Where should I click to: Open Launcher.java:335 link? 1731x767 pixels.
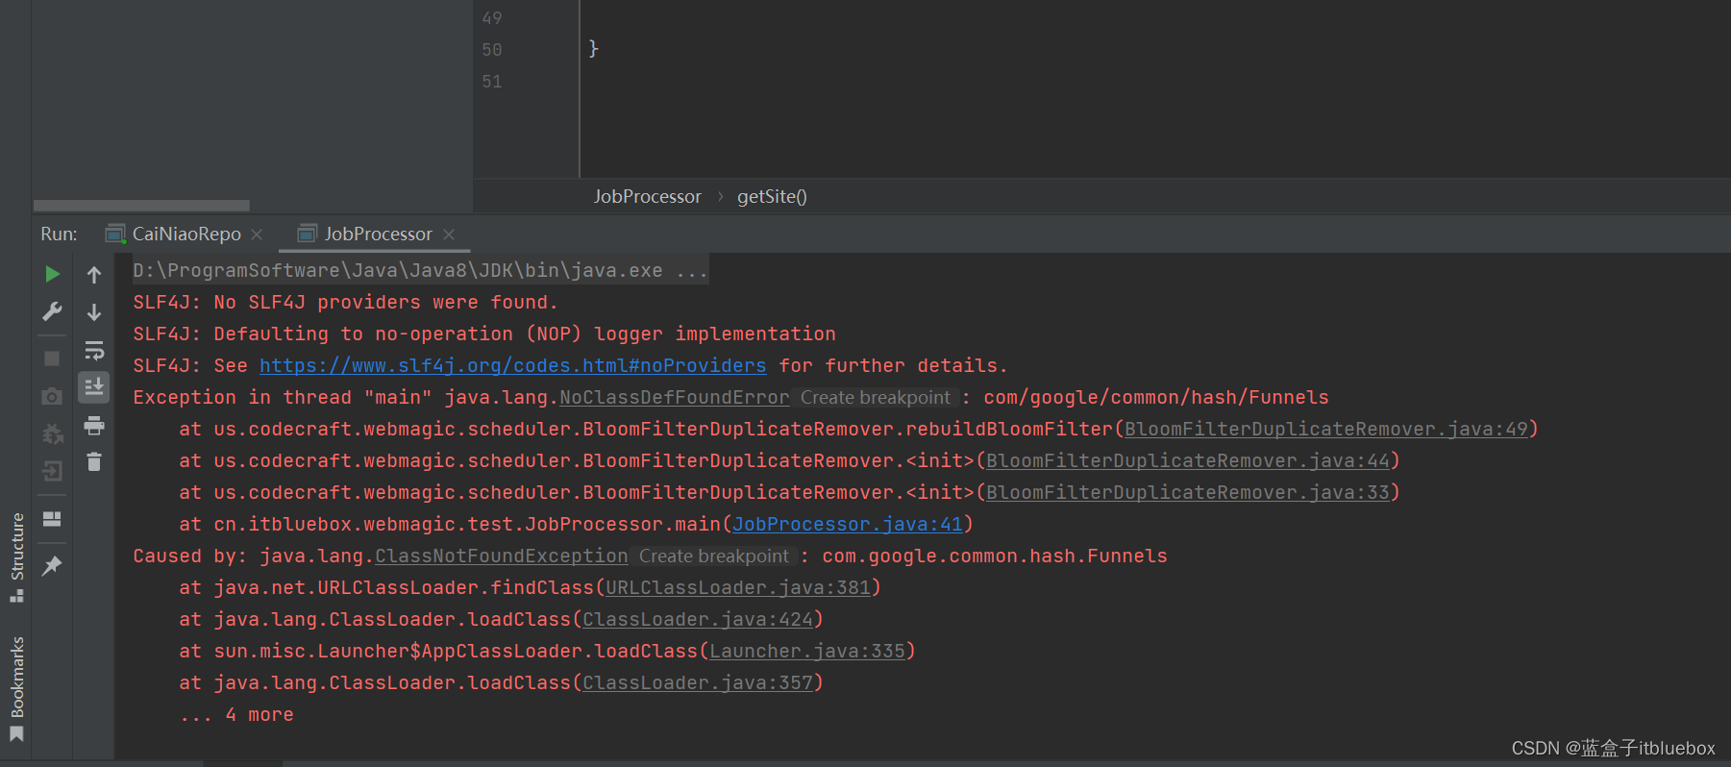806,652
